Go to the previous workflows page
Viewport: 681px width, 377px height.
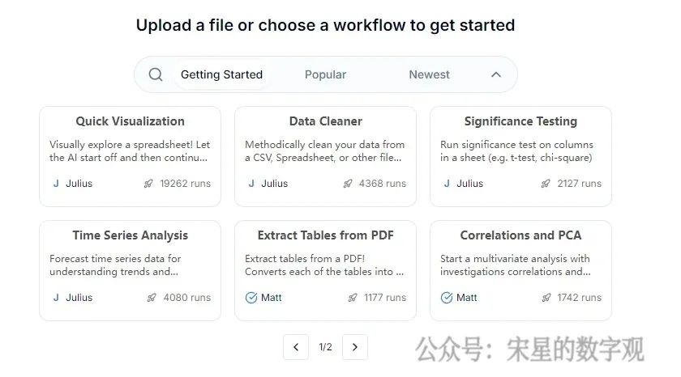click(x=296, y=347)
